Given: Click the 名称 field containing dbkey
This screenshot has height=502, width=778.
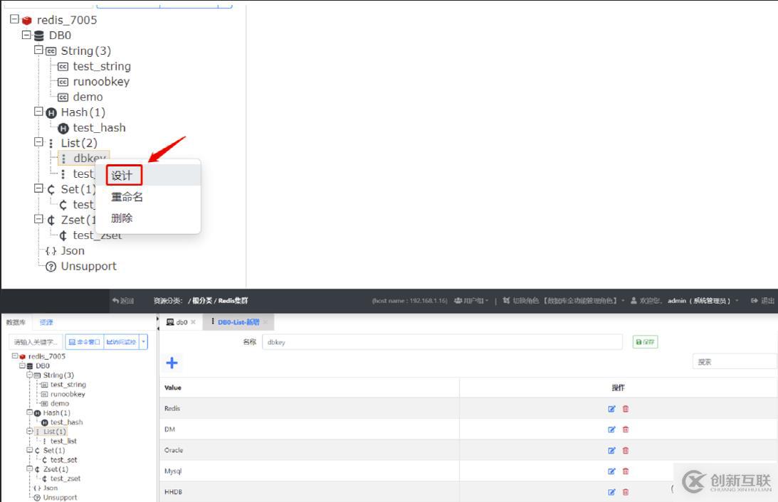Looking at the screenshot, I should coord(442,342).
